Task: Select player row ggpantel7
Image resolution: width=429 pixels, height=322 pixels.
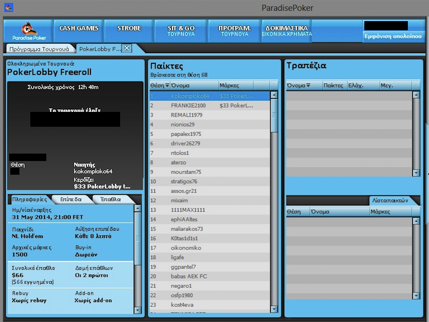Action: 209,267
